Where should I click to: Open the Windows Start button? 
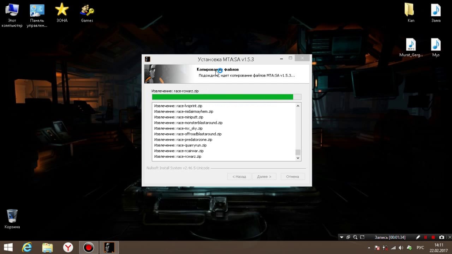point(8,247)
